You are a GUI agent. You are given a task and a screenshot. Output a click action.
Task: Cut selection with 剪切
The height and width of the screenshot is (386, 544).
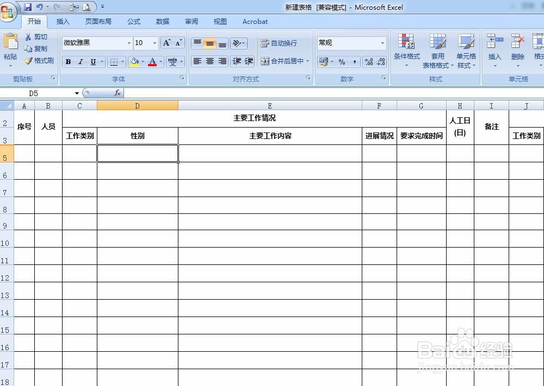pyautogui.click(x=36, y=37)
